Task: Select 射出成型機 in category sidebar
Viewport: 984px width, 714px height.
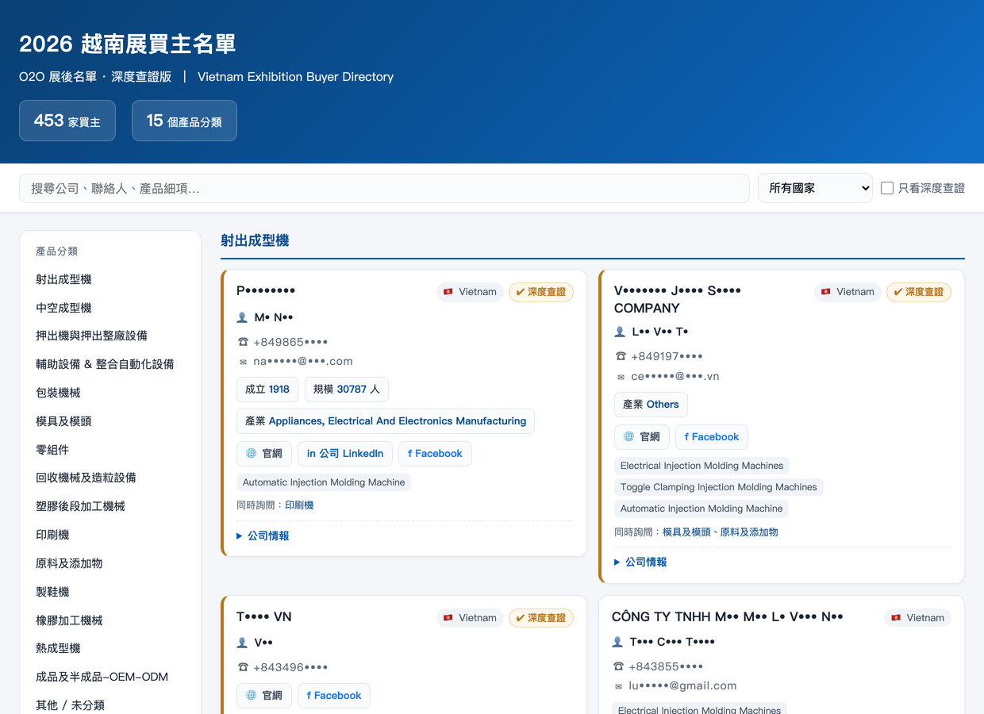Action: click(x=63, y=279)
